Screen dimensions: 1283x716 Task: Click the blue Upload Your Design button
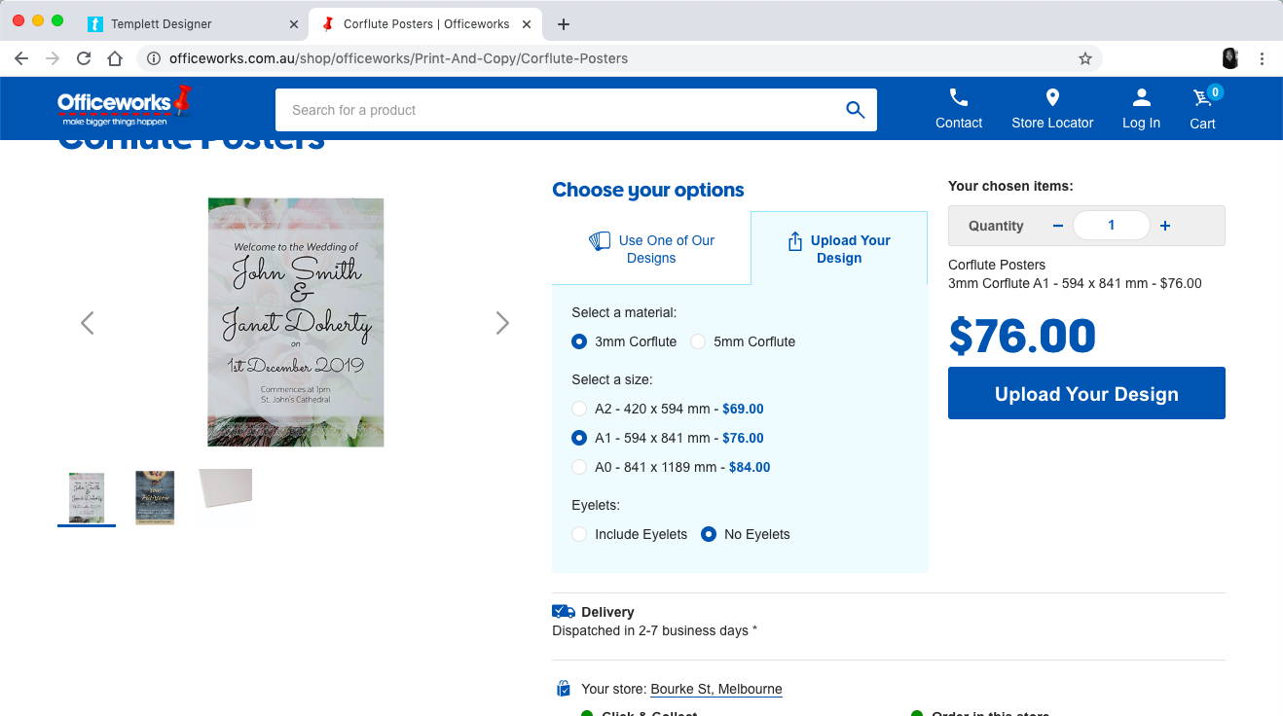(1086, 393)
